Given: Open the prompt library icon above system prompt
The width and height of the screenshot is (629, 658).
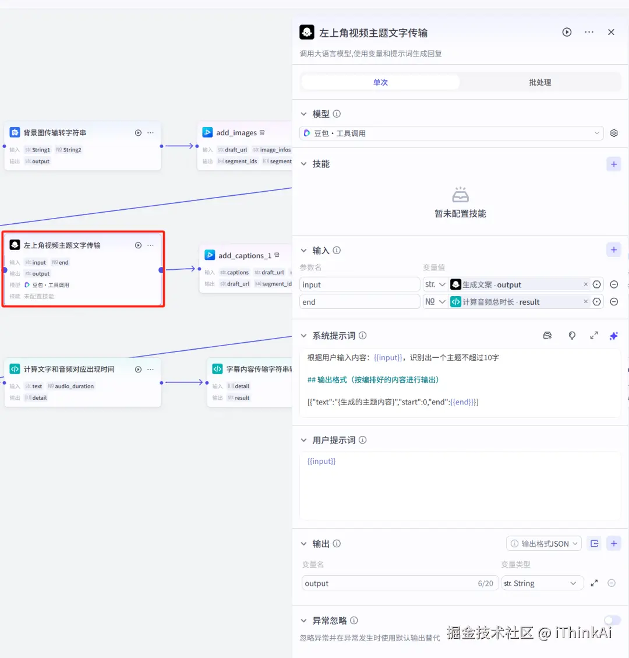Looking at the screenshot, I should (547, 335).
